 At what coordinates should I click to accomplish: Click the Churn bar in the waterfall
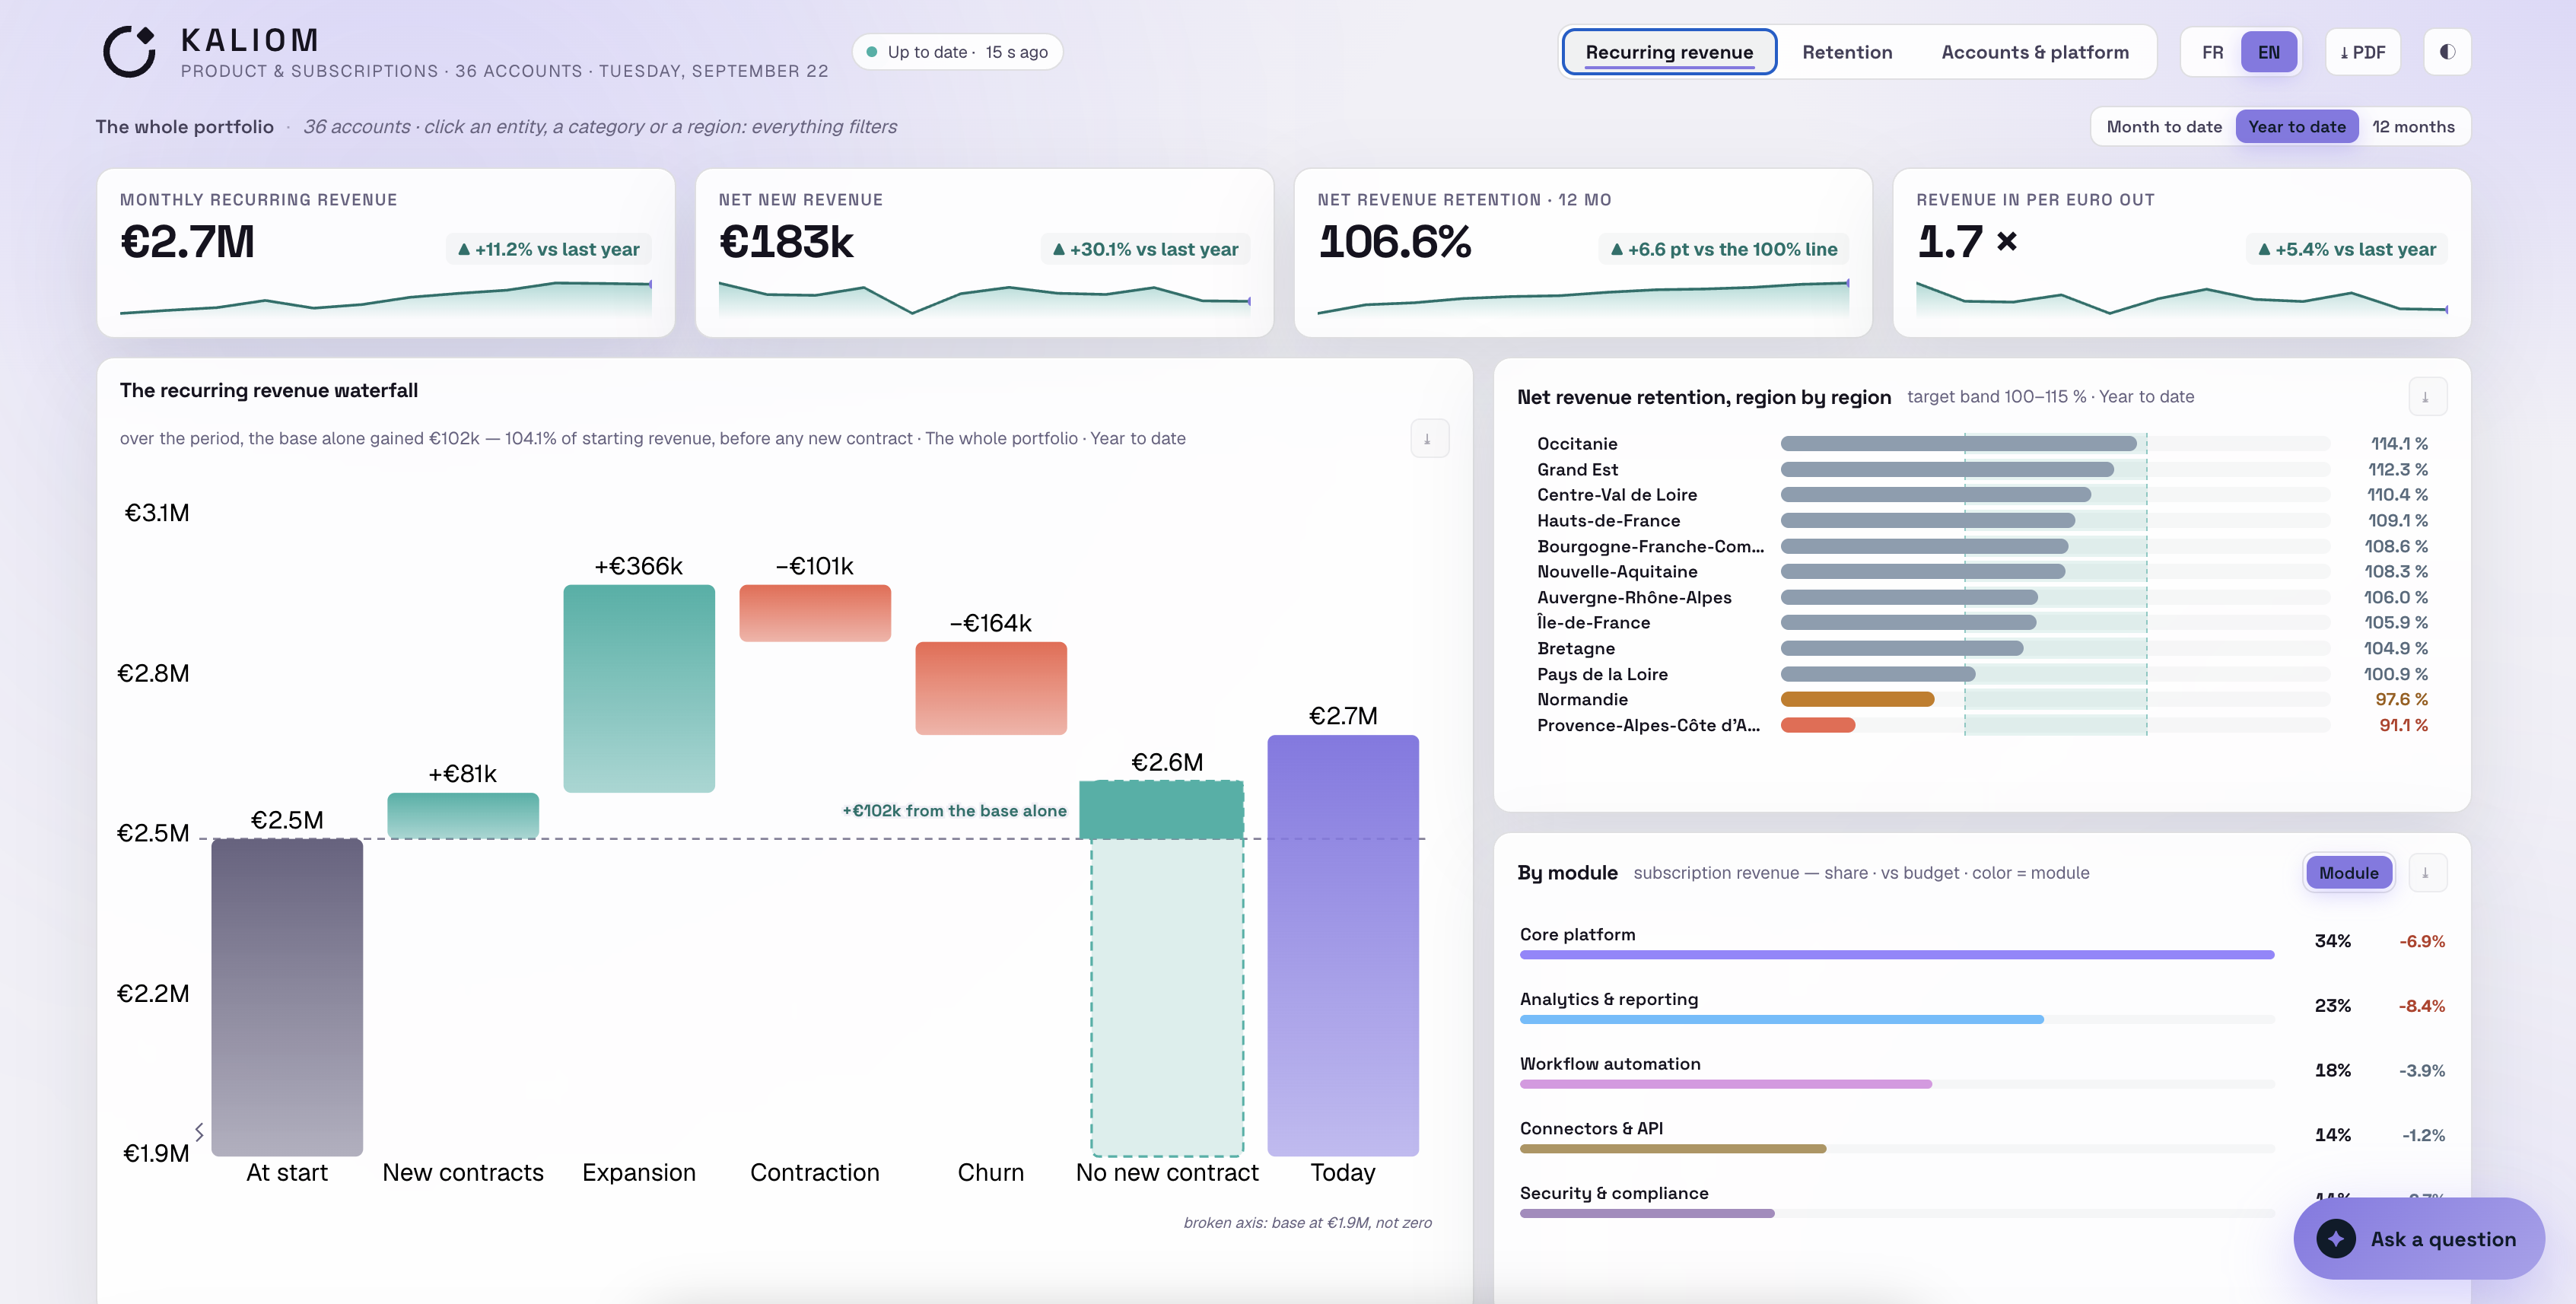click(x=990, y=688)
